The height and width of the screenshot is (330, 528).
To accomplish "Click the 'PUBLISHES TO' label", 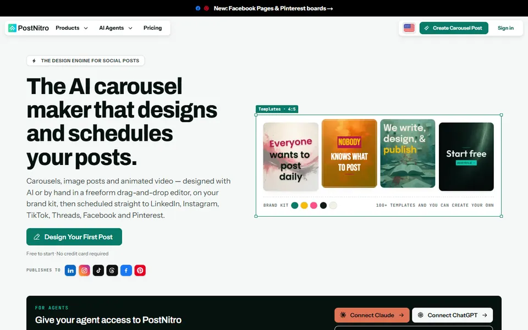I will [x=43, y=270].
